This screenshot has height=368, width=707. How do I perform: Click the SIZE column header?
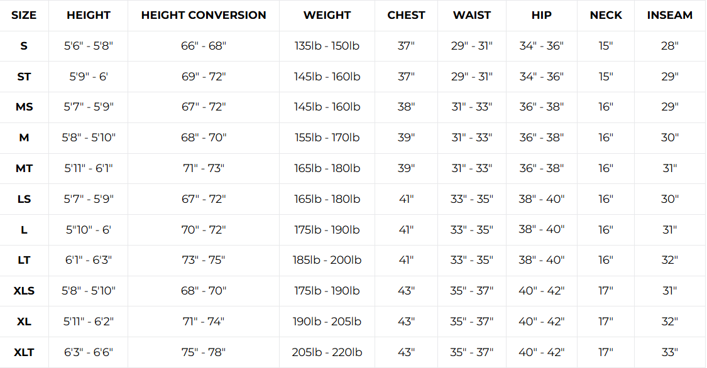(x=24, y=15)
